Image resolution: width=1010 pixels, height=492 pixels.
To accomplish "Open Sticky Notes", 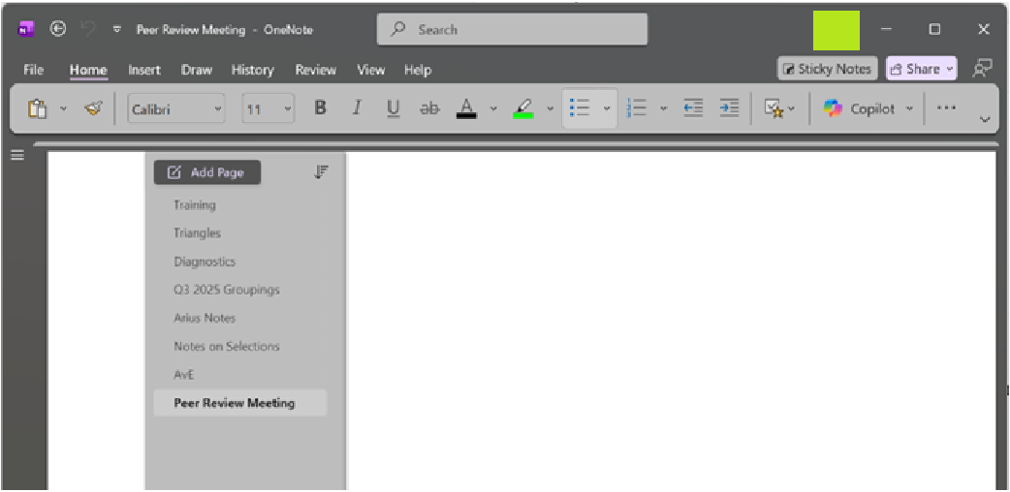I will (827, 69).
